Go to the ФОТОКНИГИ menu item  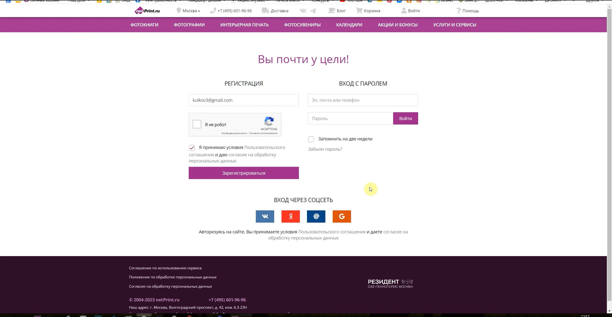tap(144, 25)
